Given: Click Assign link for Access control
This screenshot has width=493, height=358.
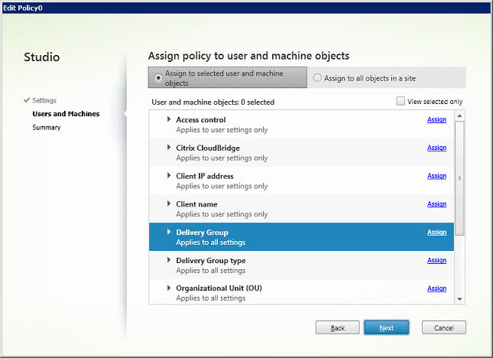Looking at the screenshot, I should (x=436, y=120).
